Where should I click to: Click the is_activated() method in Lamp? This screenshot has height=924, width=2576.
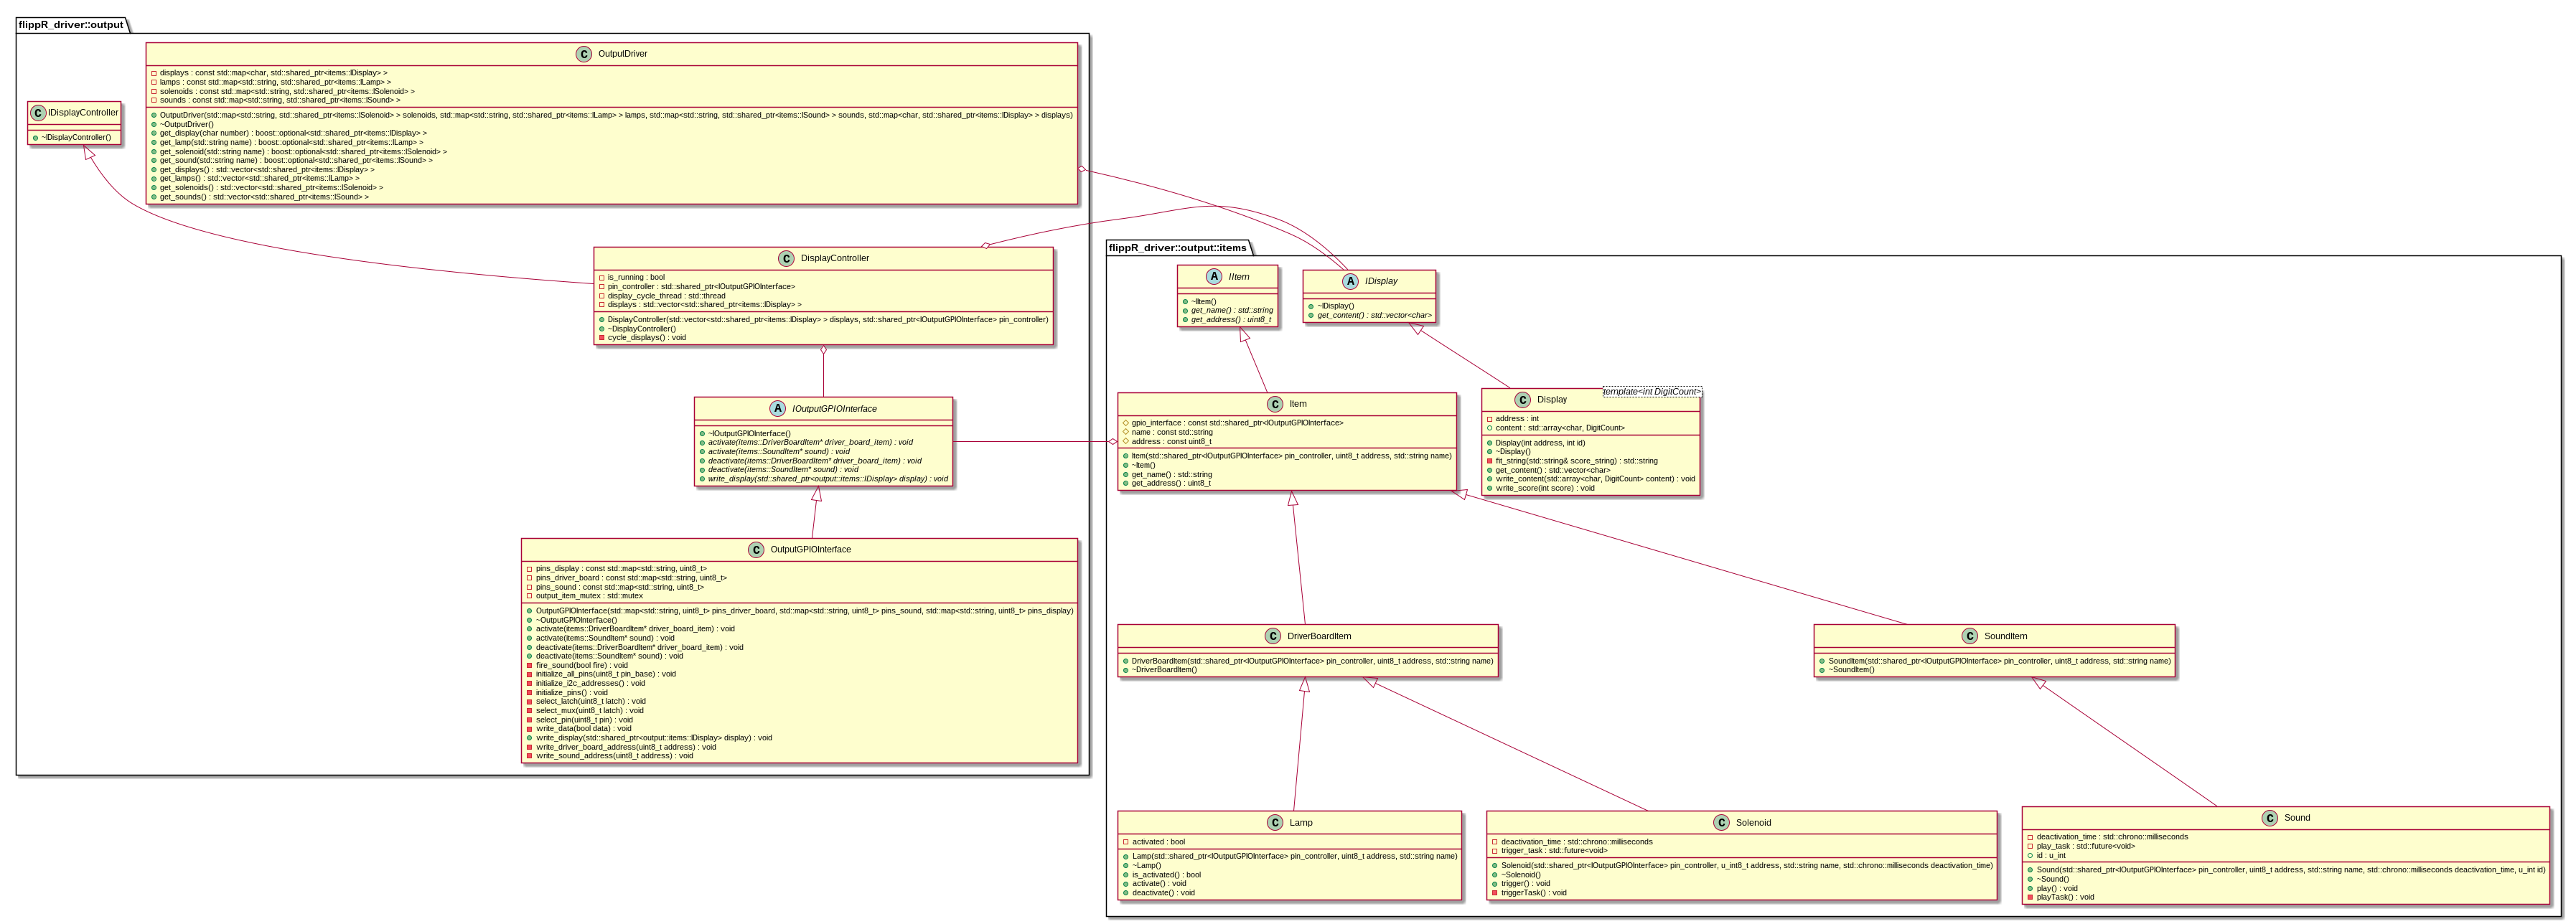tap(1166, 875)
